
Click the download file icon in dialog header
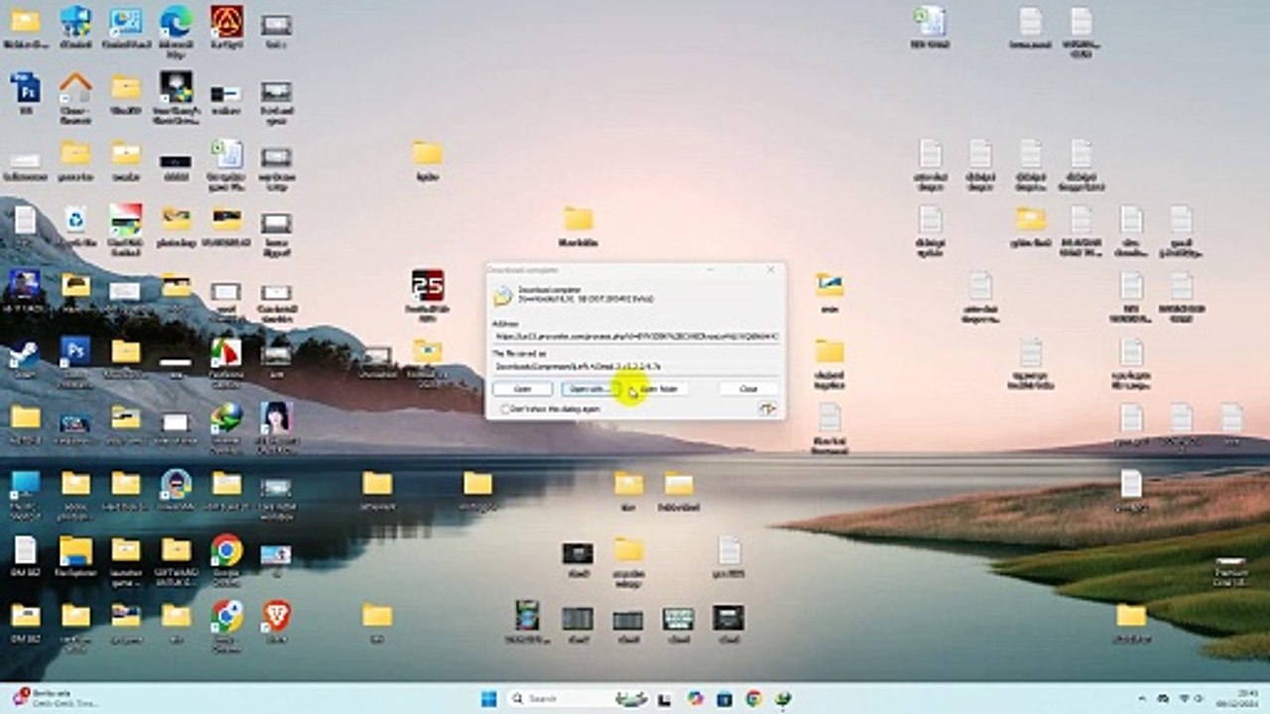503,295
